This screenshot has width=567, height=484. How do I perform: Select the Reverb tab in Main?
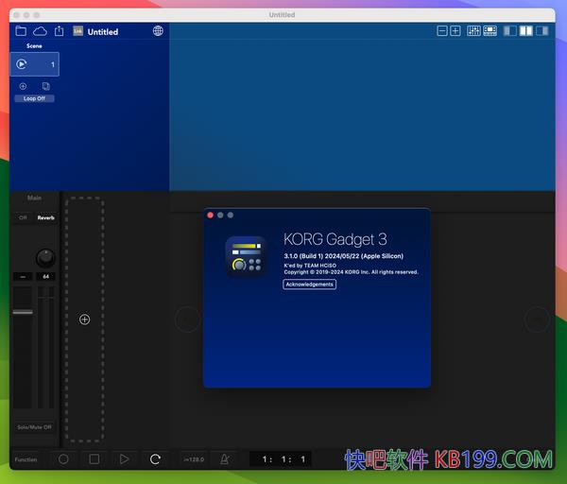[45, 217]
